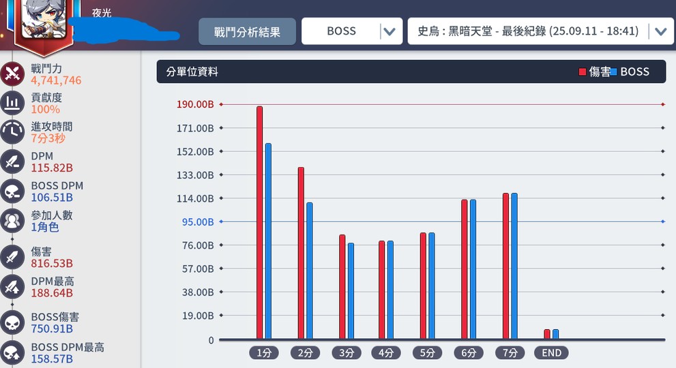The width and height of the screenshot is (676, 368).
Task: Click the DPM sword icon
Action: point(12,162)
